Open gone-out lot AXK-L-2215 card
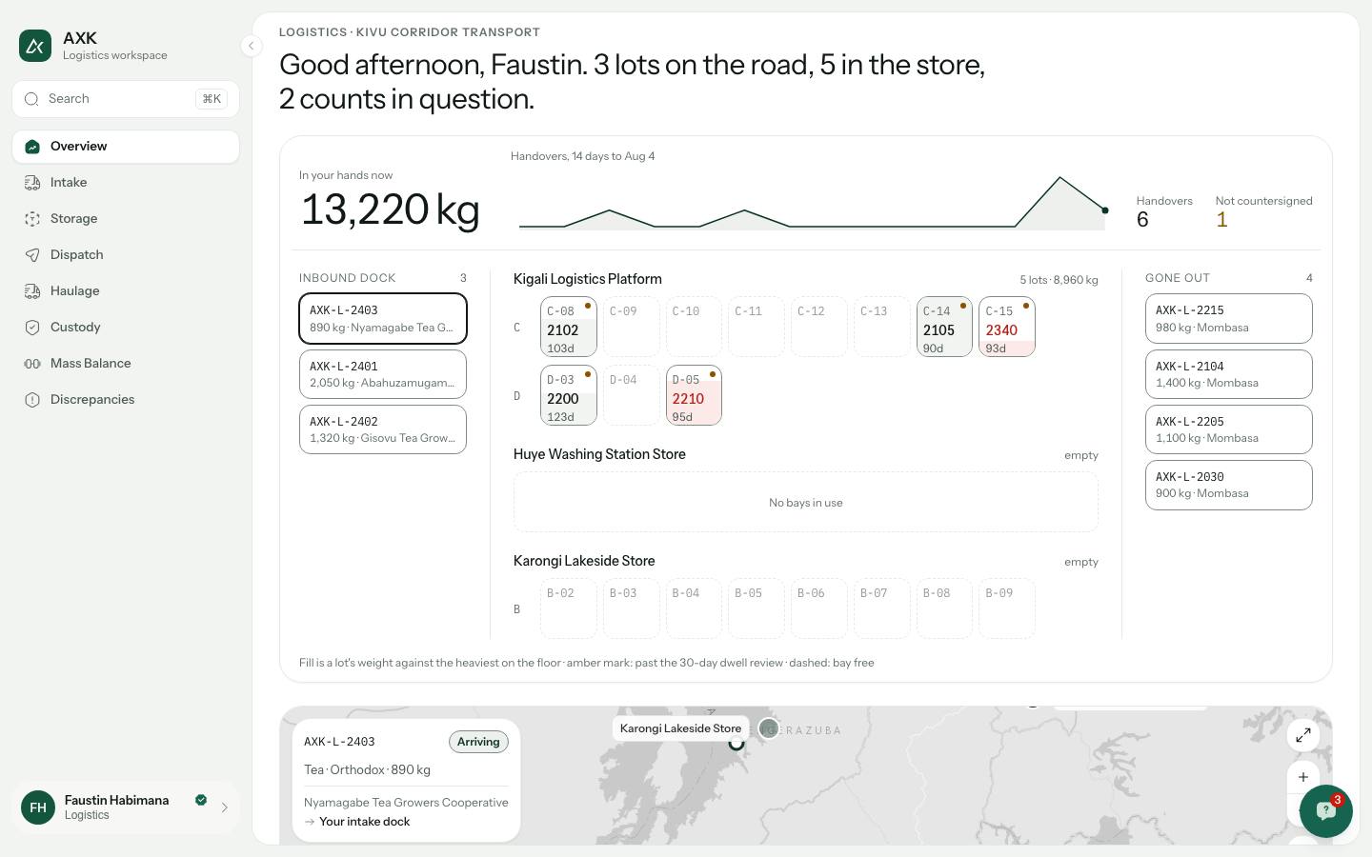The height and width of the screenshot is (857, 1372). [x=1229, y=318]
